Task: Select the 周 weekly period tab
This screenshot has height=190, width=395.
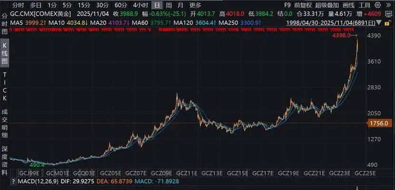Action: [169, 5]
